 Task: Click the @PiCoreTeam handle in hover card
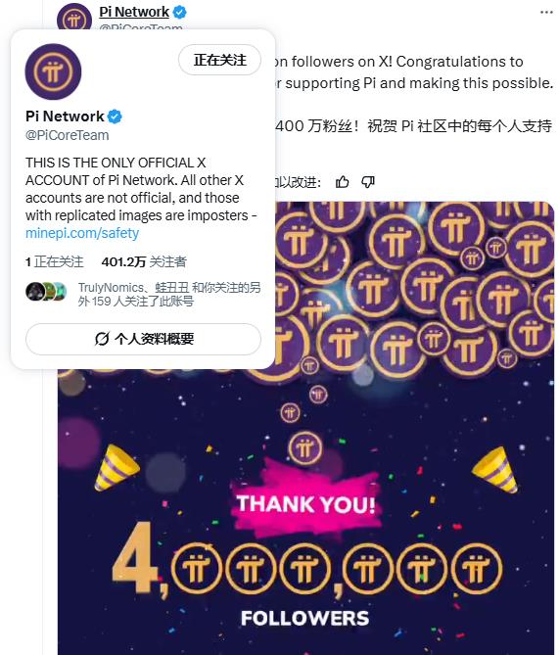tap(68, 135)
